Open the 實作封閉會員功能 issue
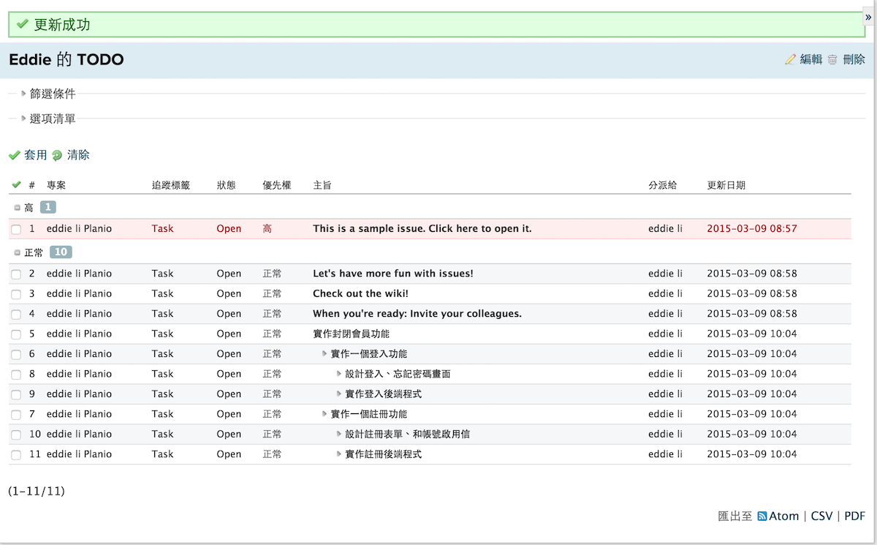This screenshot has width=877, height=545. click(351, 334)
